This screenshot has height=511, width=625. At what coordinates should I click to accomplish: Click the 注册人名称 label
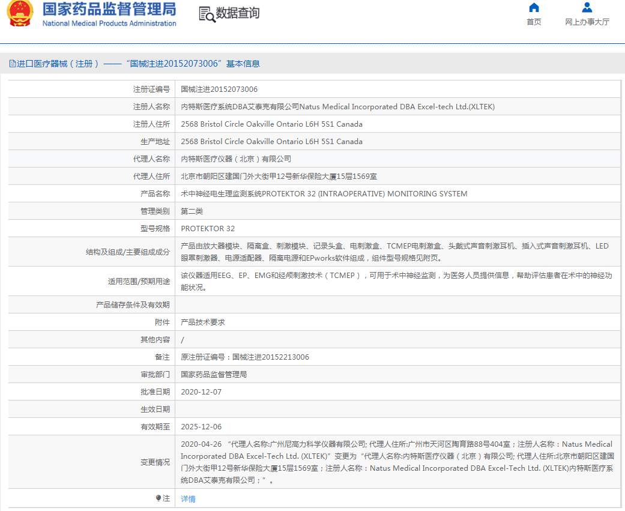coord(151,107)
